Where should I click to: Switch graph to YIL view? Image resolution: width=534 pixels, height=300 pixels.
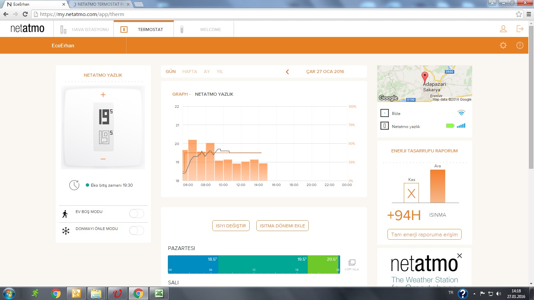click(x=220, y=72)
